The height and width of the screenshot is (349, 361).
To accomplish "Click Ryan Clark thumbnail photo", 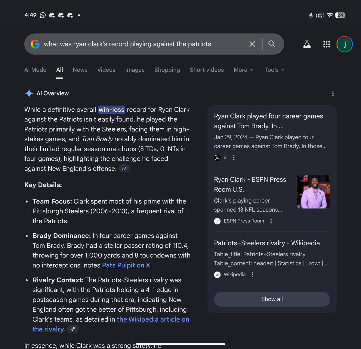I will click(x=313, y=192).
